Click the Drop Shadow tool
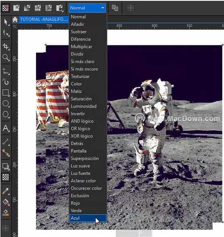Viewport: 224px width, 237px height. coord(6,167)
